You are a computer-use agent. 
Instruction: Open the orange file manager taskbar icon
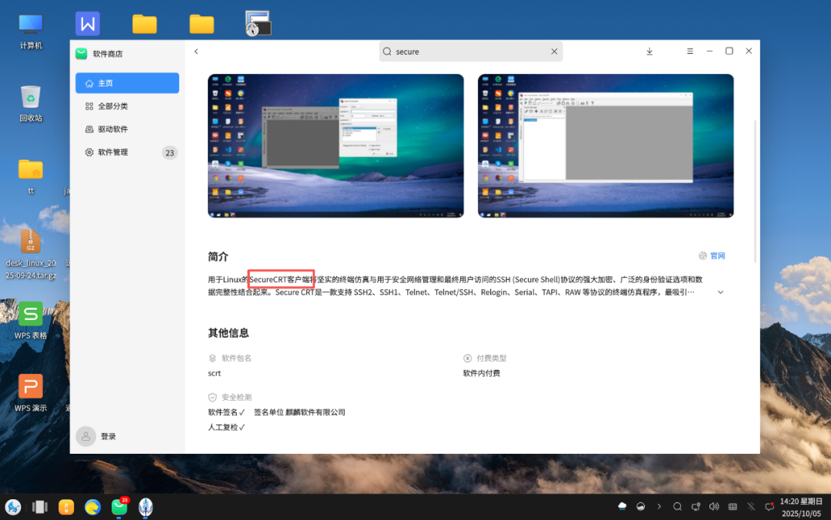tap(66, 507)
